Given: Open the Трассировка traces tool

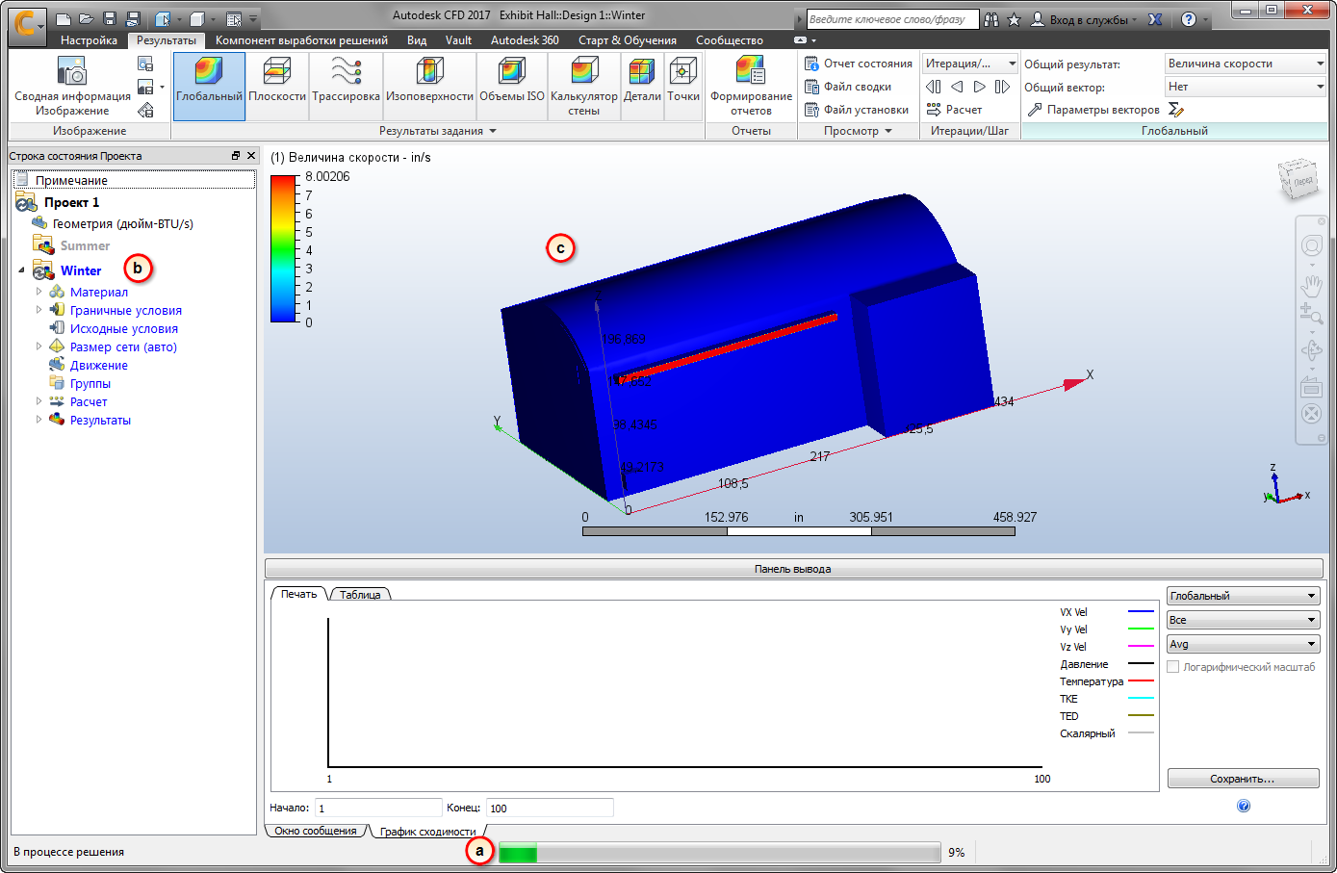Looking at the screenshot, I should [346, 85].
